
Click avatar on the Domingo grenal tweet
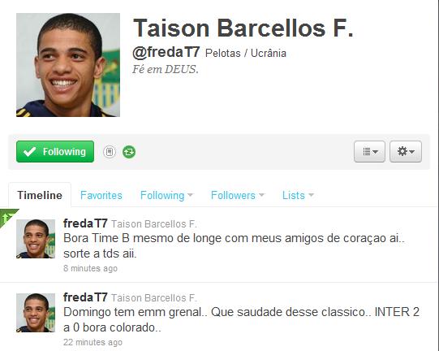pos(36,313)
